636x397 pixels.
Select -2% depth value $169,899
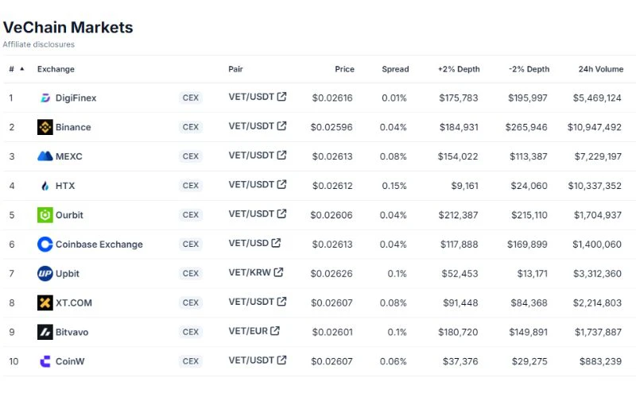pos(527,244)
